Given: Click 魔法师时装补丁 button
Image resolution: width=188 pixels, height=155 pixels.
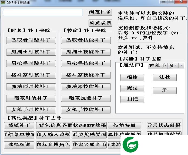Looking at the screenshot, I should pos(31,87).
